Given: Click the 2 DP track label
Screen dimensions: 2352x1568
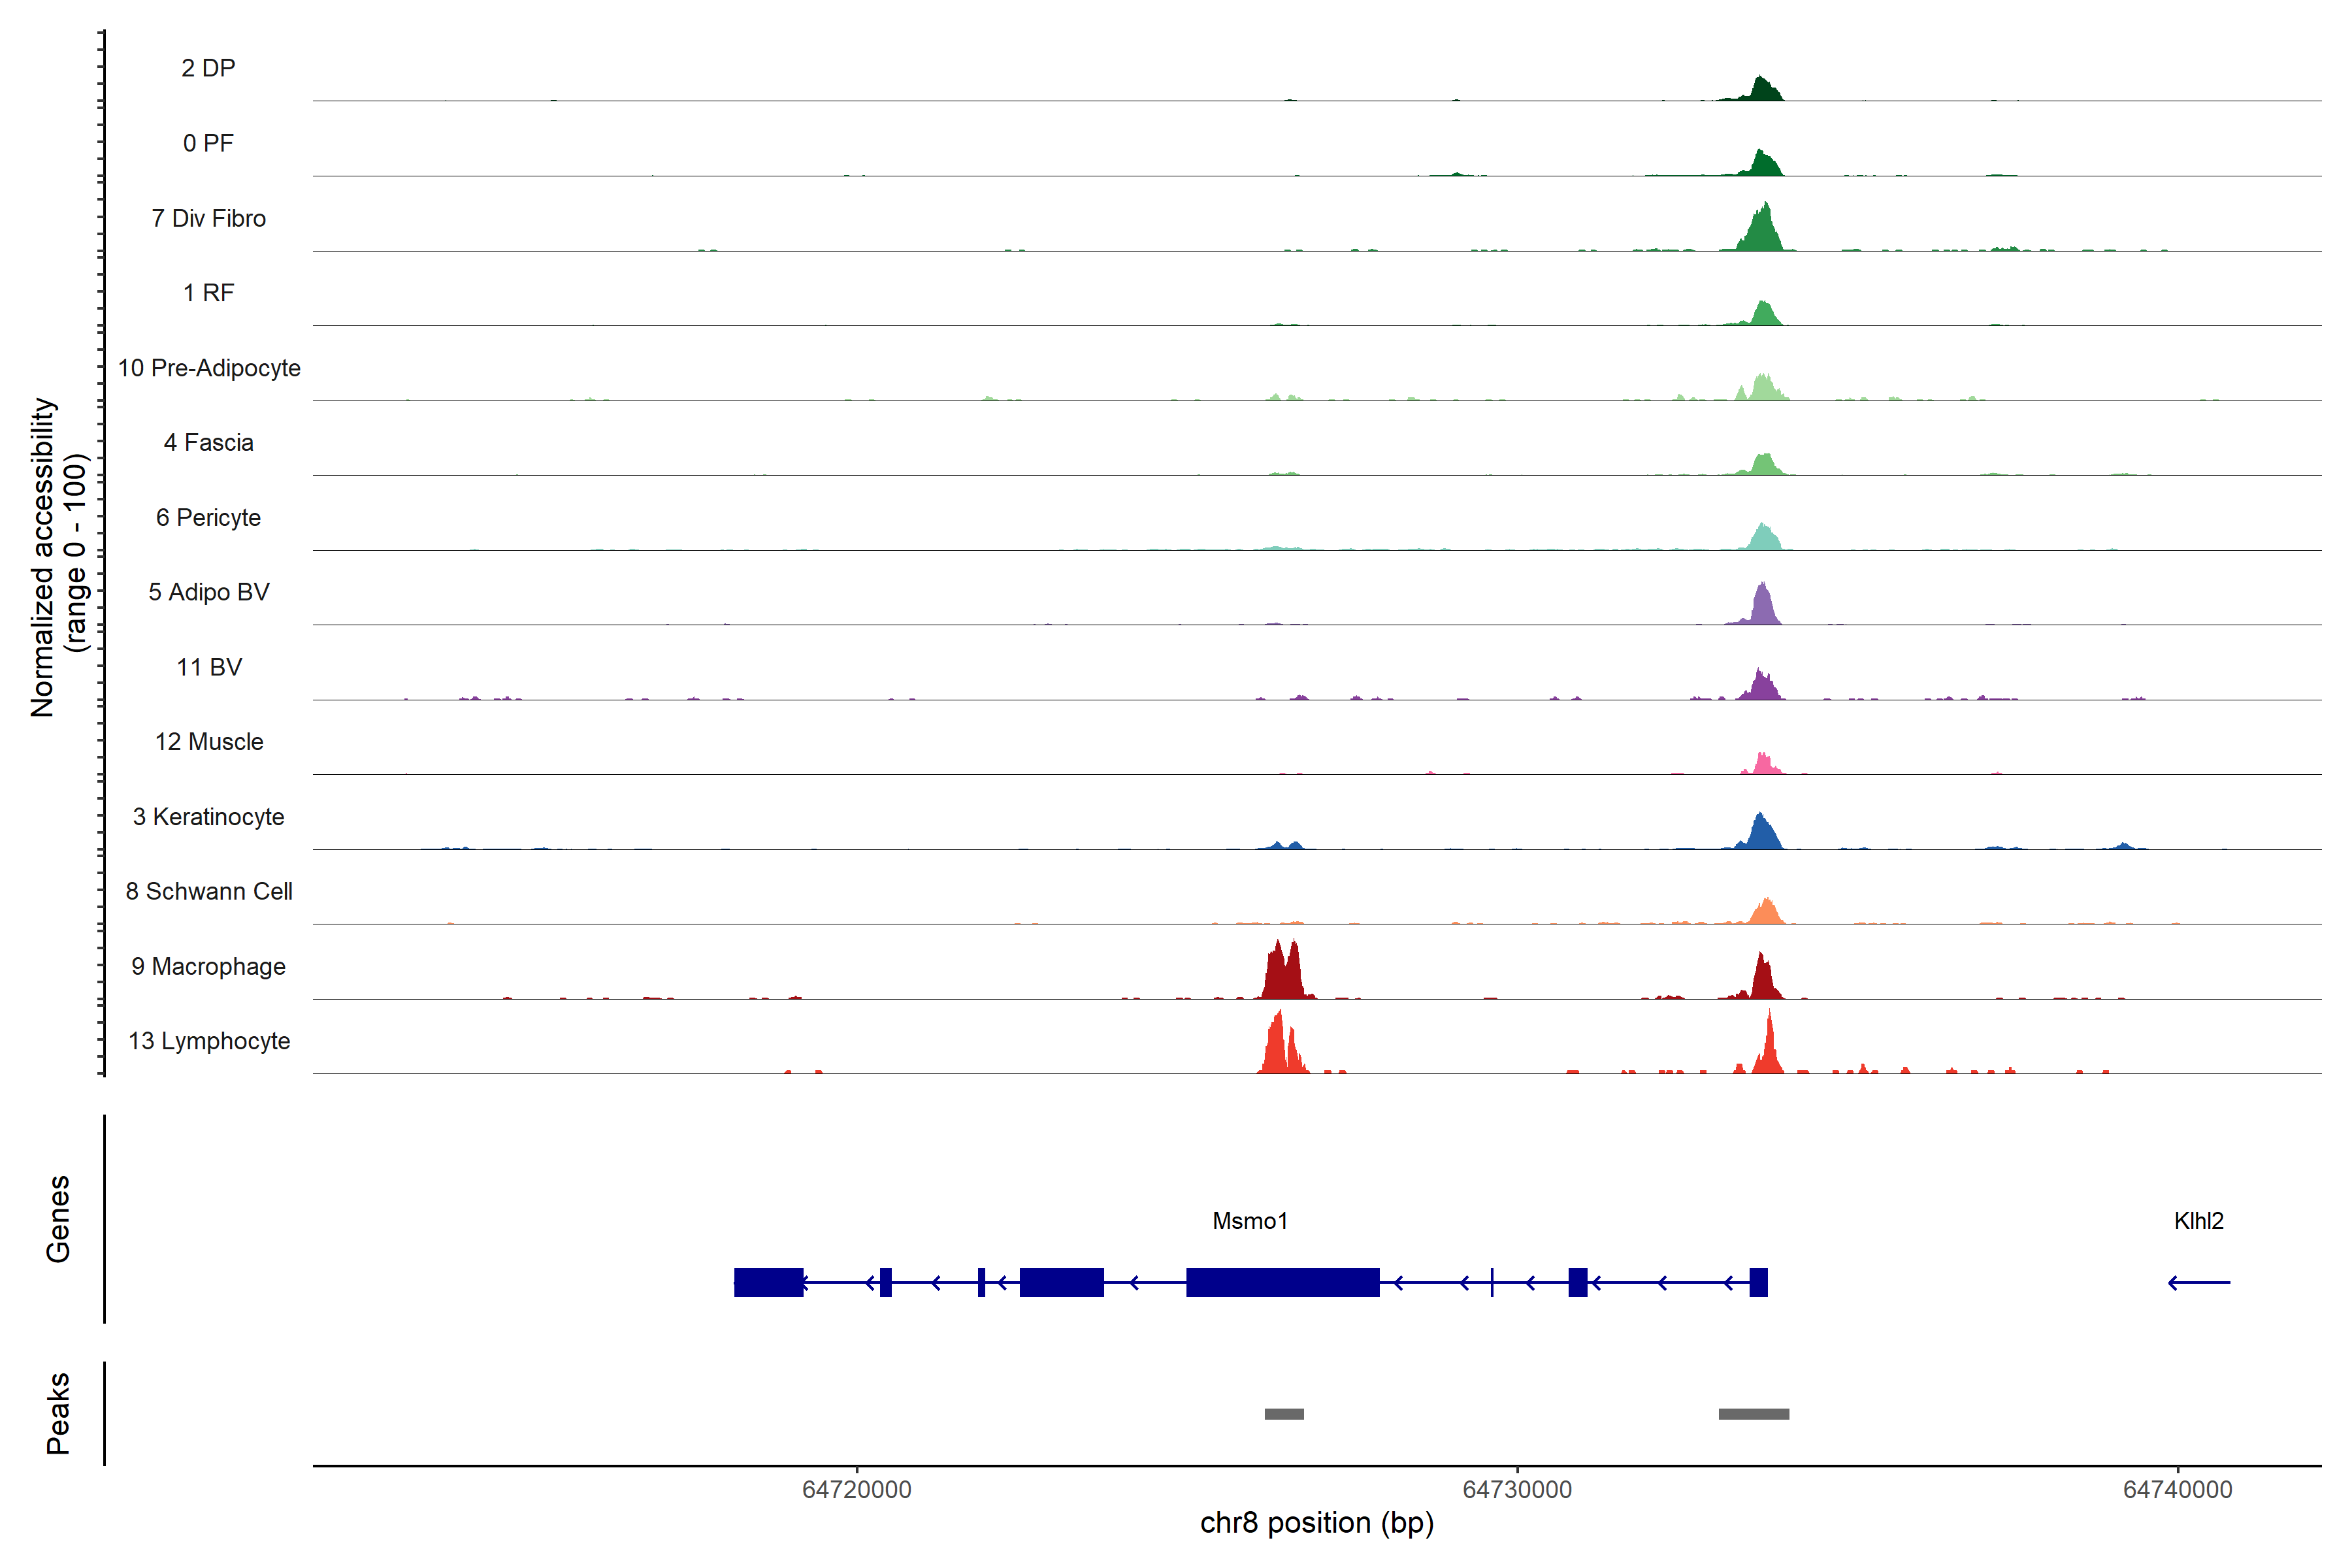Looking at the screenshot, I should click(x=208, y=68).
